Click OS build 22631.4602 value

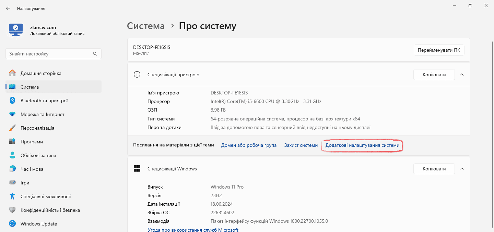click(222, 212)
